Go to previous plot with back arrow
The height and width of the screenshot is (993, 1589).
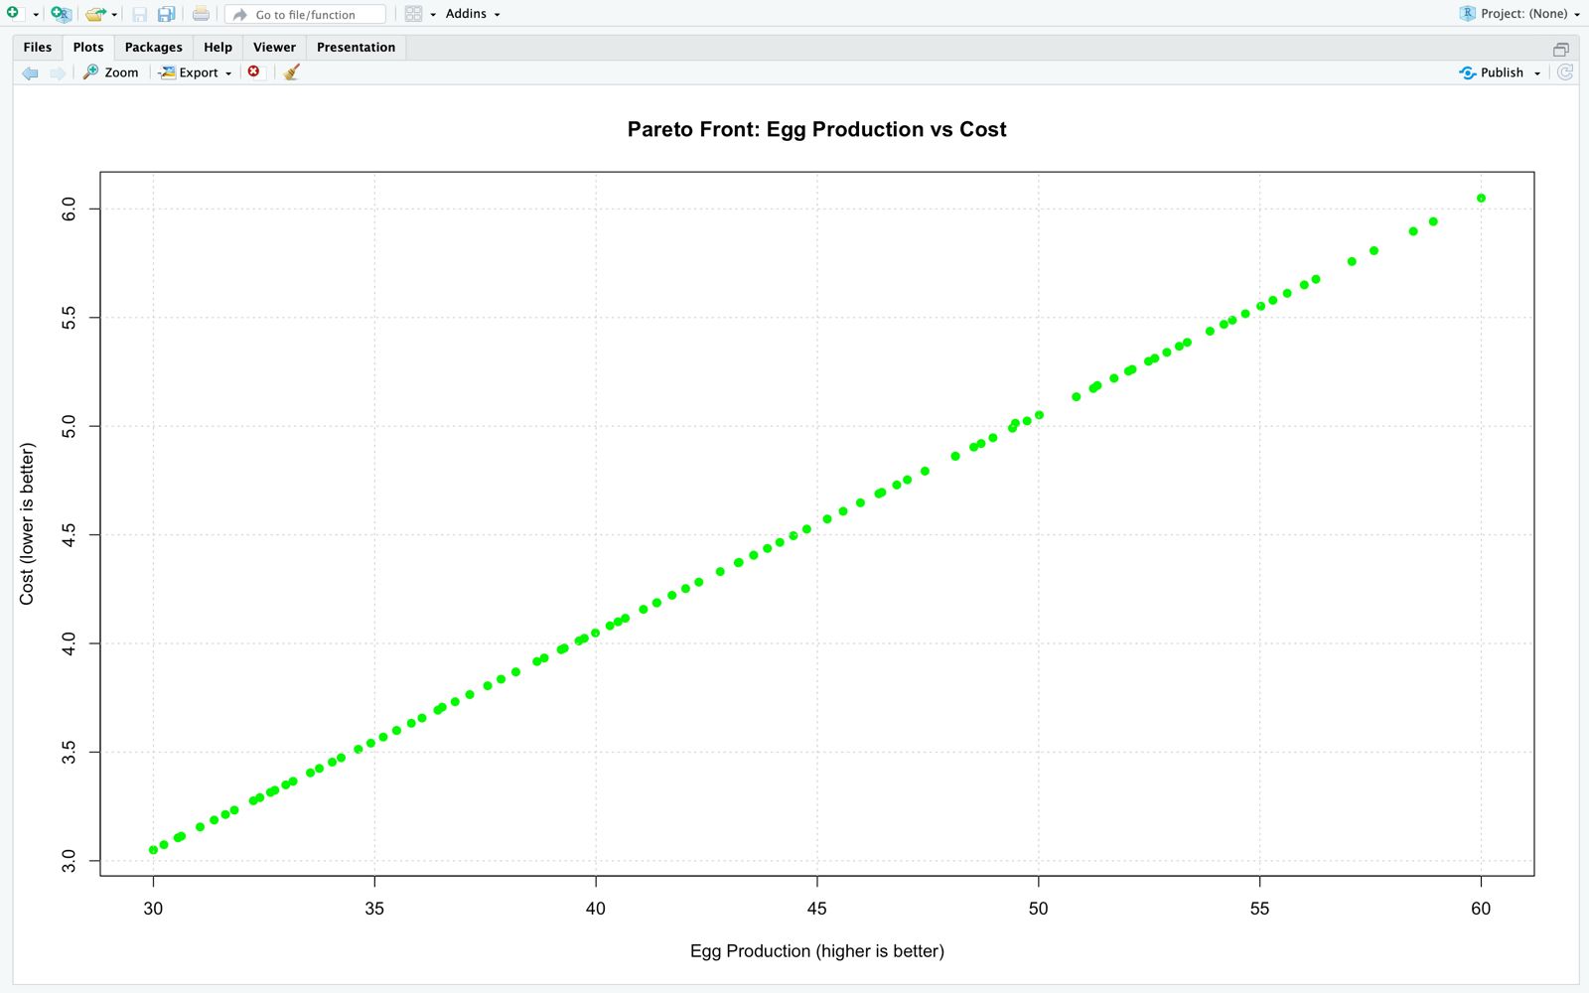[30, 72]
